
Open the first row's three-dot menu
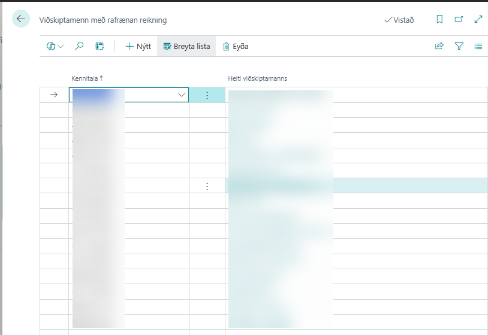[x=207, y=96]
